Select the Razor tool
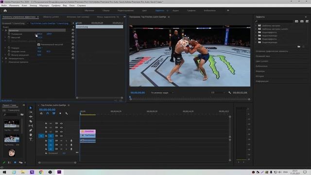Viewport: 311px width, 175px height. tap(31, 121)
